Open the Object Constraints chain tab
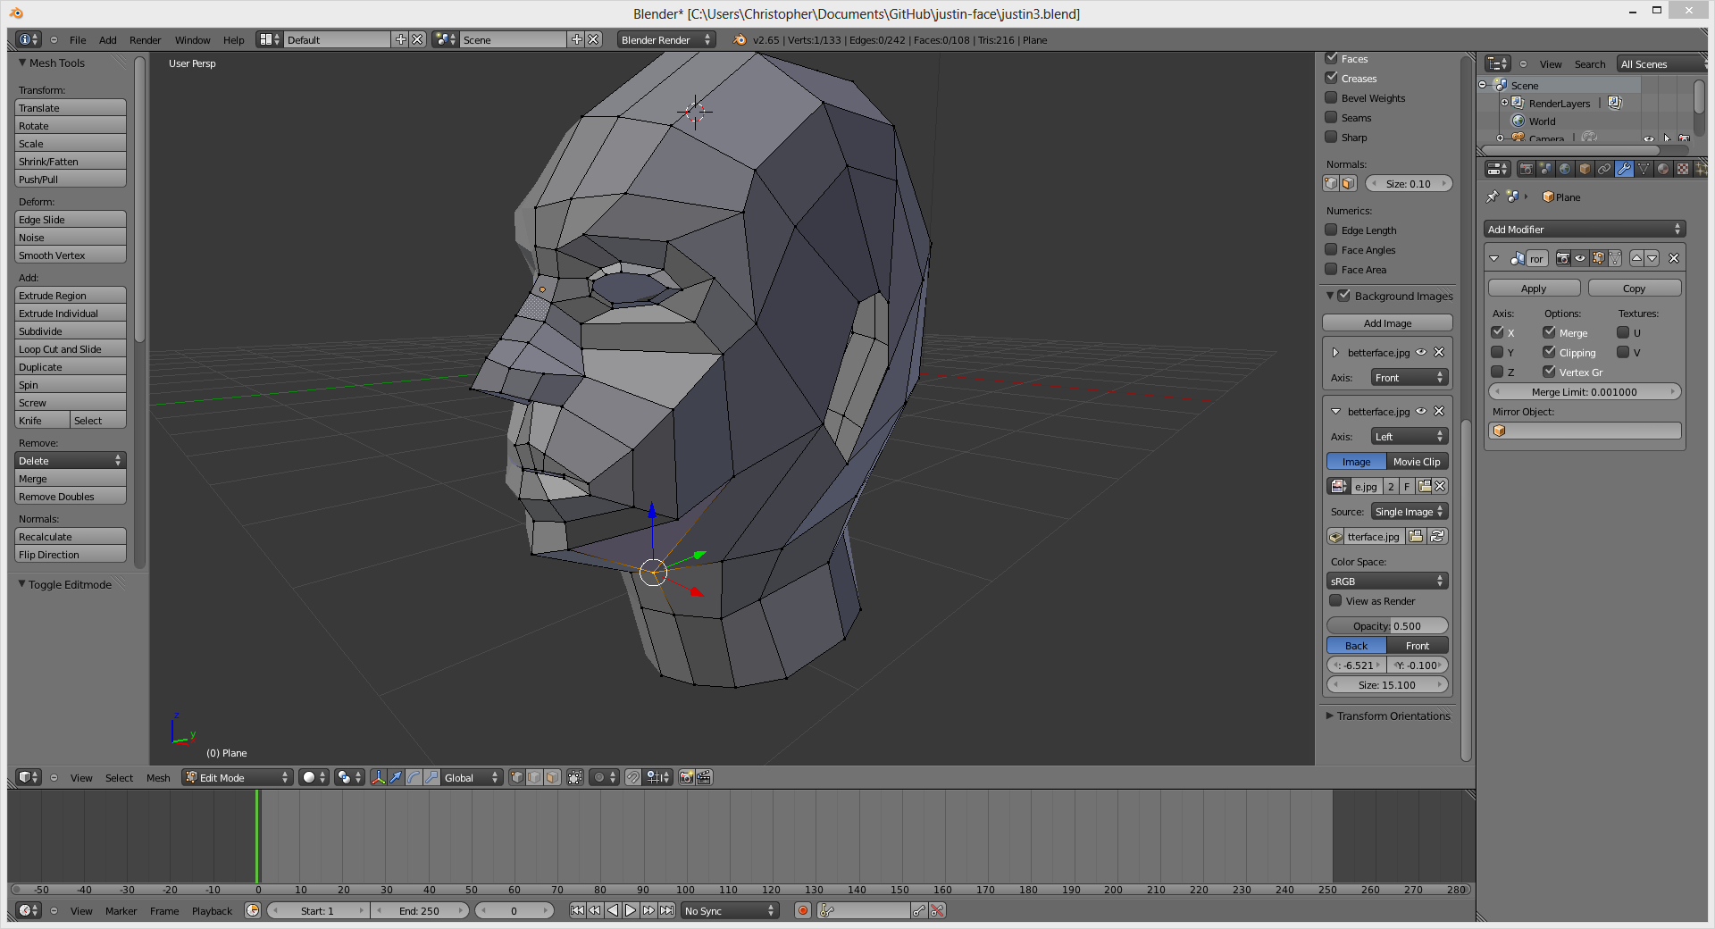This screenshot has width=1715, height=929. point(1604,169)
